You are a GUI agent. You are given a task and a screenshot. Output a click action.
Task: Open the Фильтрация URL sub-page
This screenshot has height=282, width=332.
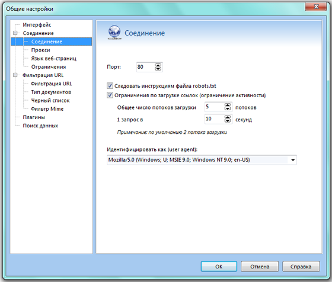pyautogui.click(x=51, y=84)
